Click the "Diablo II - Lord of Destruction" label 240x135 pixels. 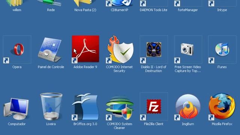[x=153, y=69]
